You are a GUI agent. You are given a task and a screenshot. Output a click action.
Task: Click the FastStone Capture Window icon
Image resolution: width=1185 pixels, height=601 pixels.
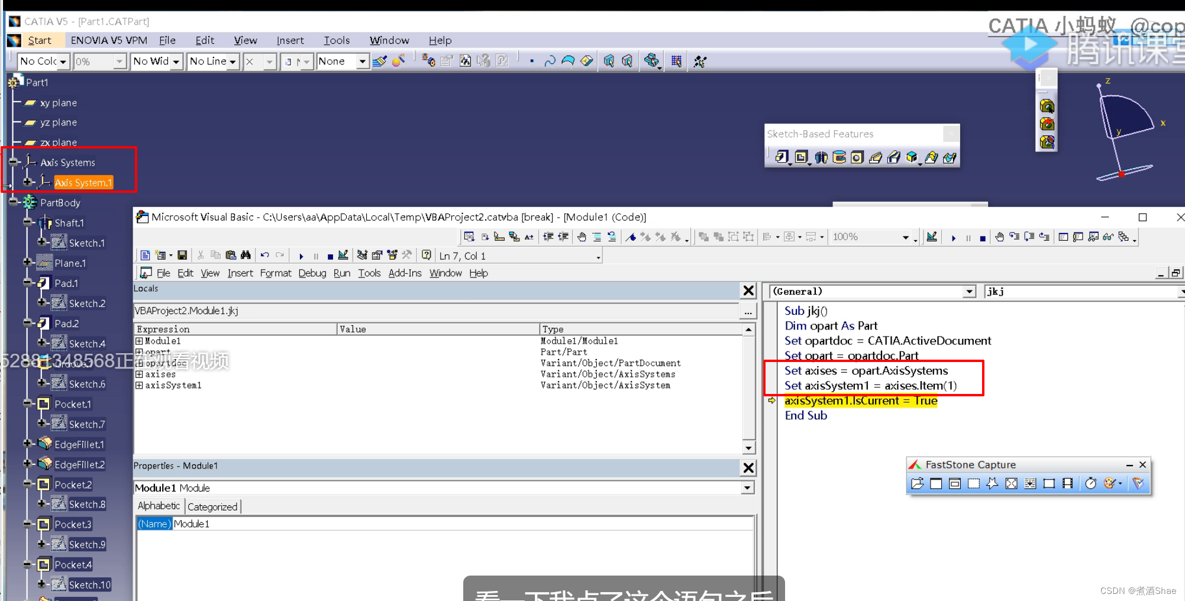pyautogui.click(x=936, y=483)
